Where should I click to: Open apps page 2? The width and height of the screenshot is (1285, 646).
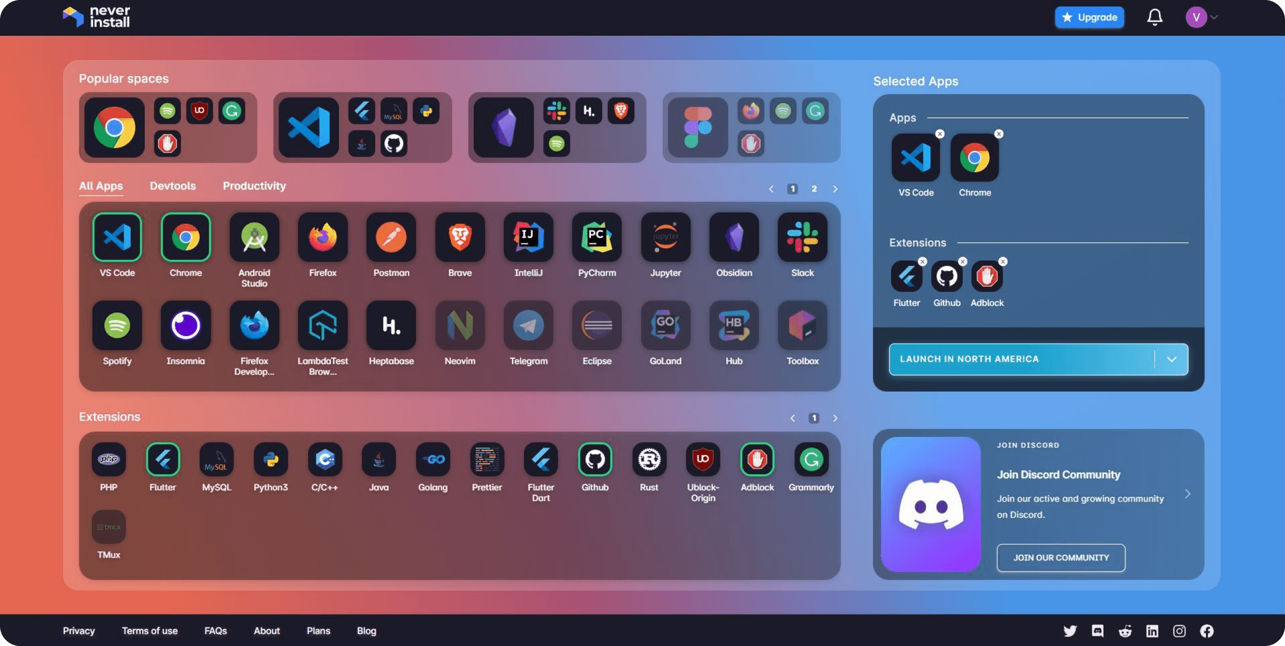[814, 189]
